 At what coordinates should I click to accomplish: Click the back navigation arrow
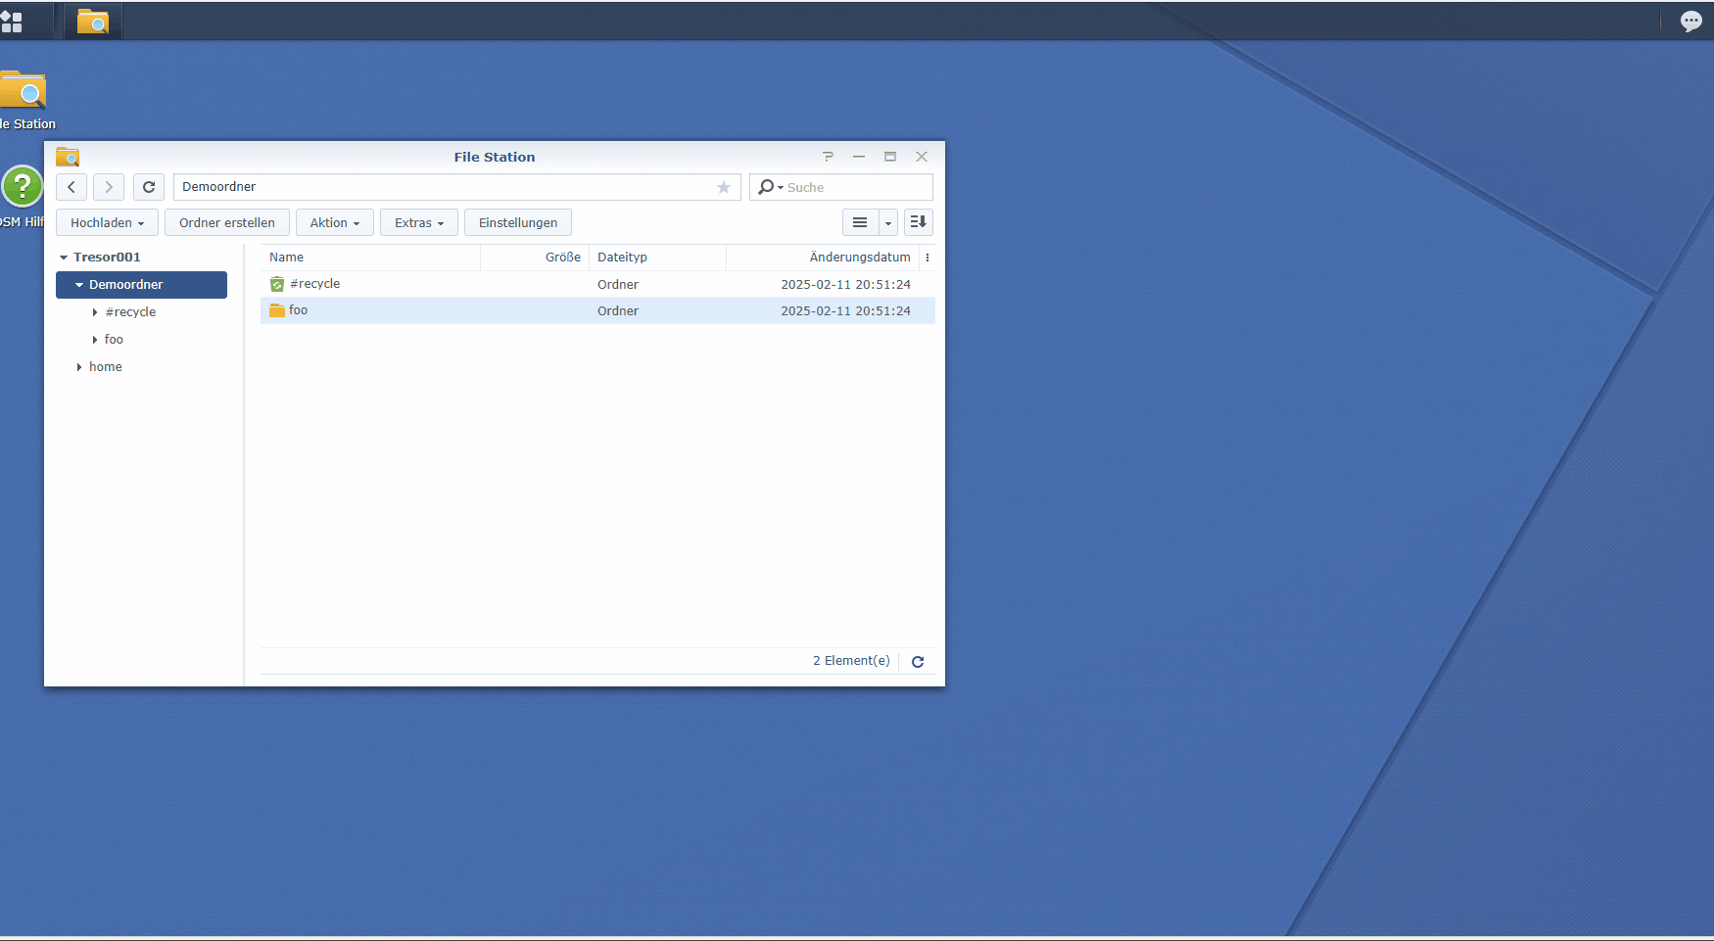[x=71, y=187]
